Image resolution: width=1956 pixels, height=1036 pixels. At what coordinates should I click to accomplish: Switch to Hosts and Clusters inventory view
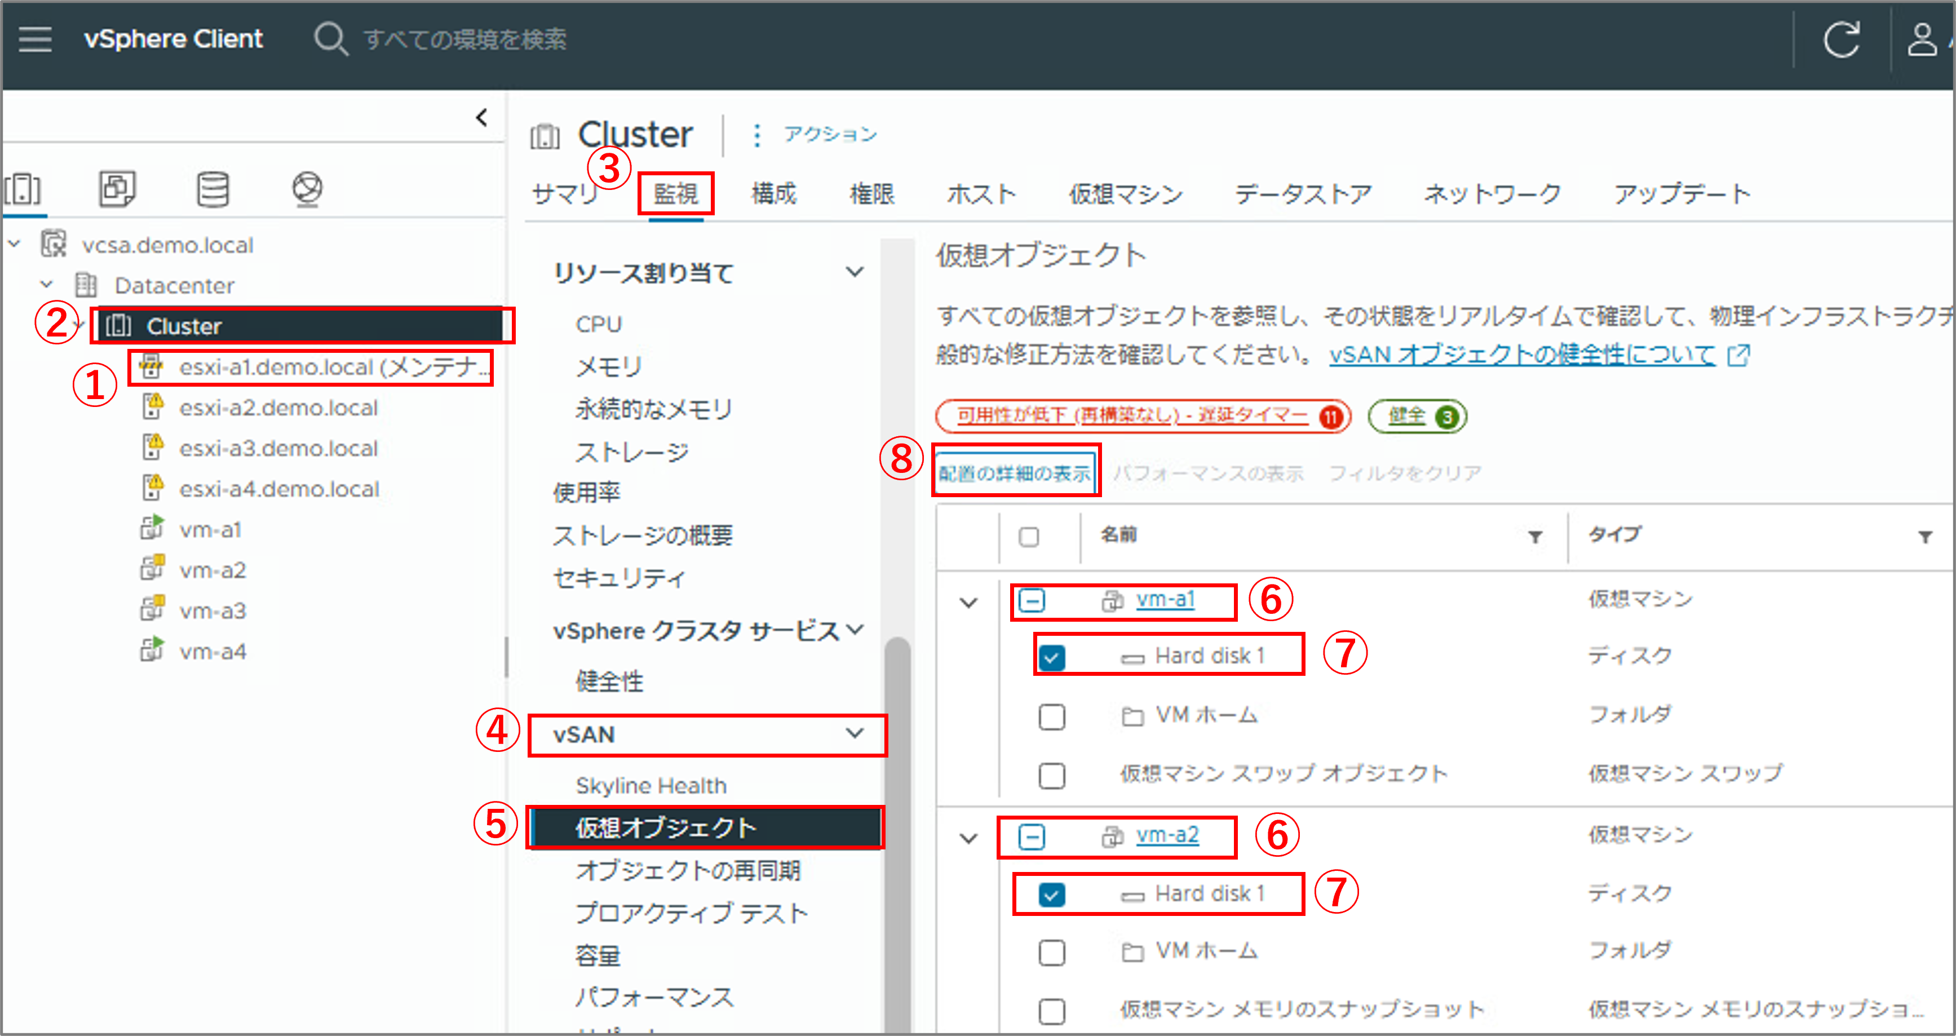(x=23, y=189)
